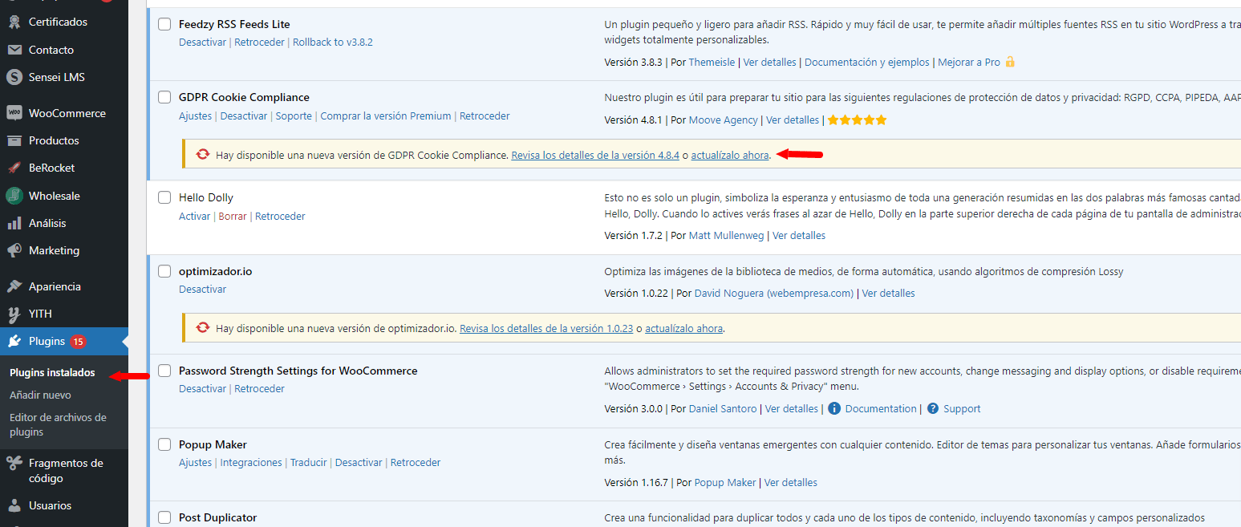The width and height of the screenshot is (1241, 527).
Task: Open Ajustes for GDPR Cookie Compliance
Action: point(196,116)
